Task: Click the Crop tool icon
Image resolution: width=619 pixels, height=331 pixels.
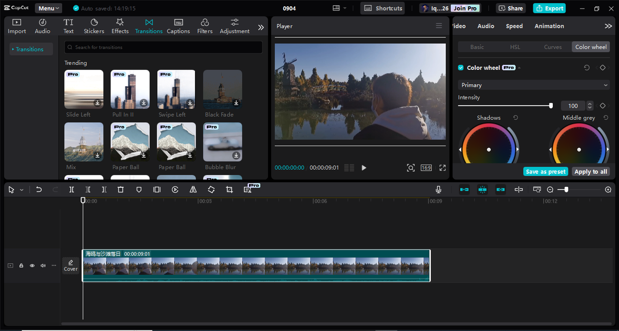Action: pyautogui.click(x=229, y=190)
